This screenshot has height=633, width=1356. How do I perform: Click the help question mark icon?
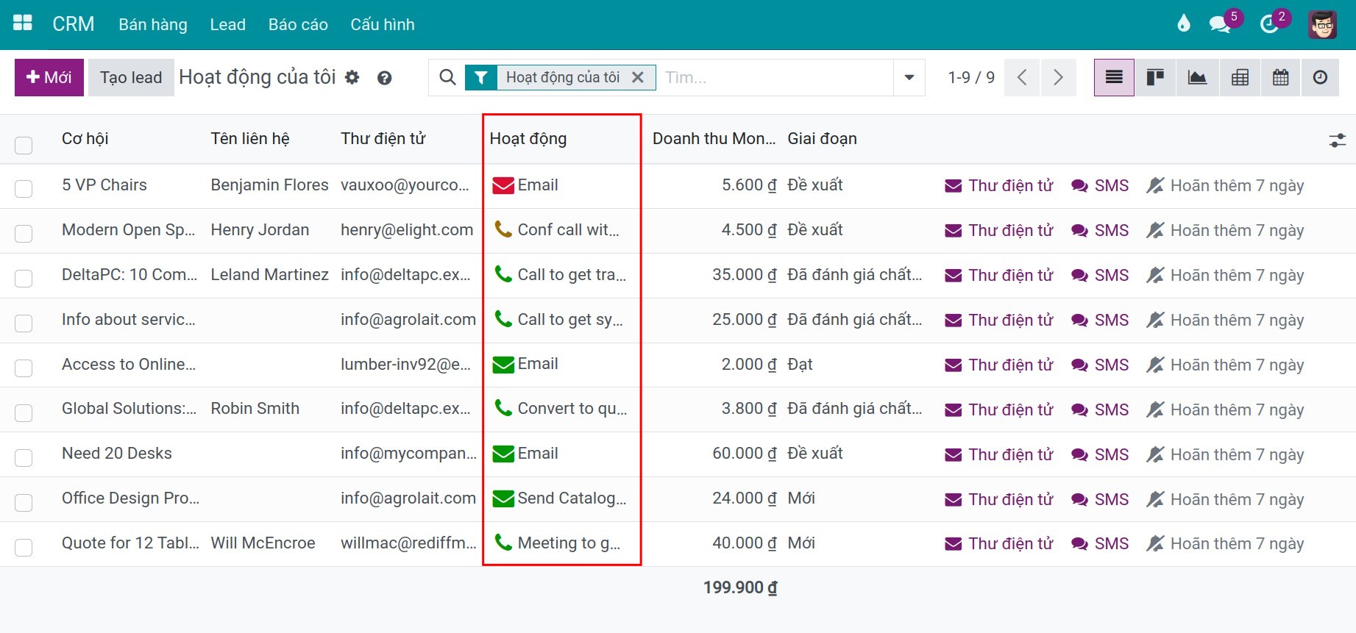(x=384, y=78)
